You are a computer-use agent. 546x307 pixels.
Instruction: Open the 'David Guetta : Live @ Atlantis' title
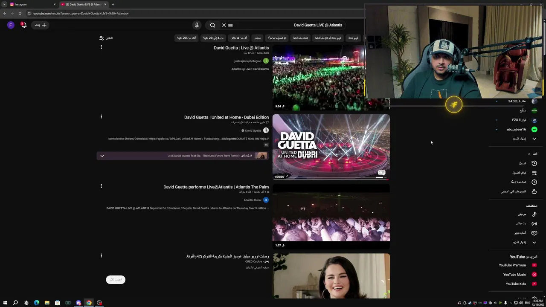pyautogui.click(x=241, y=48)
